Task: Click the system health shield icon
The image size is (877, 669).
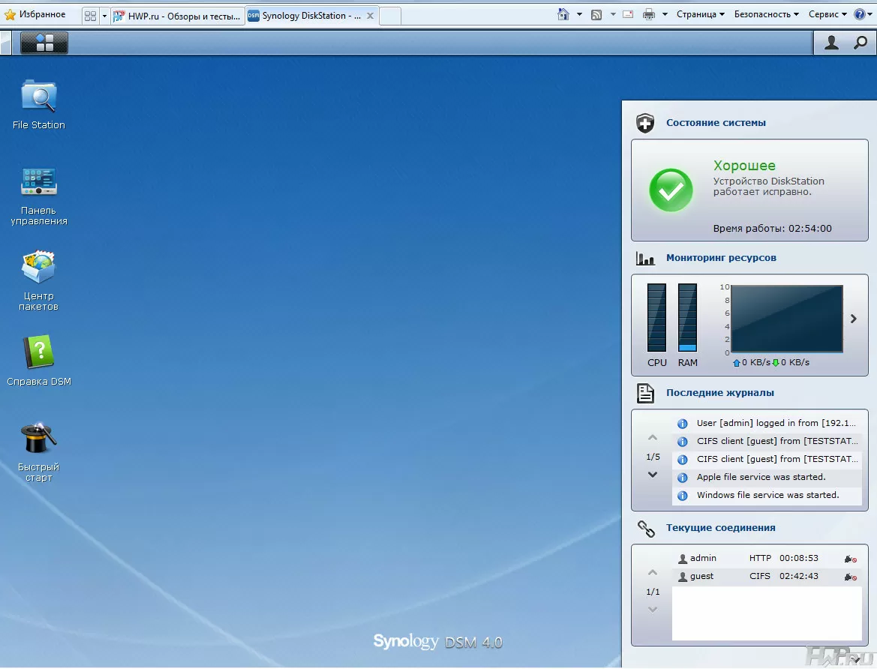Action: click(645, 123)
